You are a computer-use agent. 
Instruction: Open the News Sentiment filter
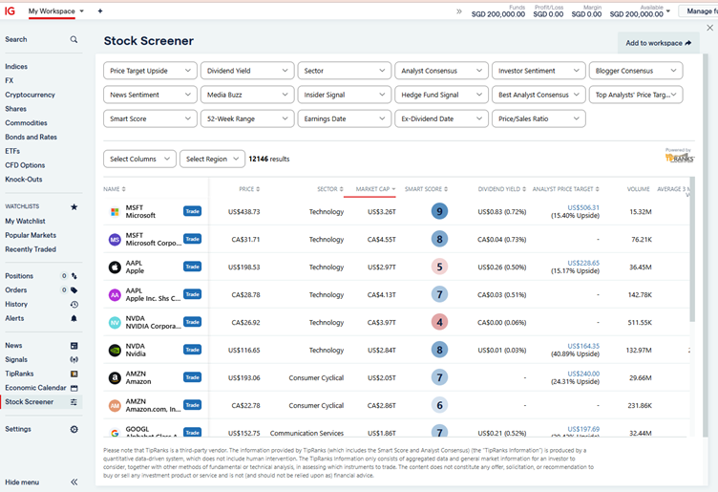click(150, 95)
